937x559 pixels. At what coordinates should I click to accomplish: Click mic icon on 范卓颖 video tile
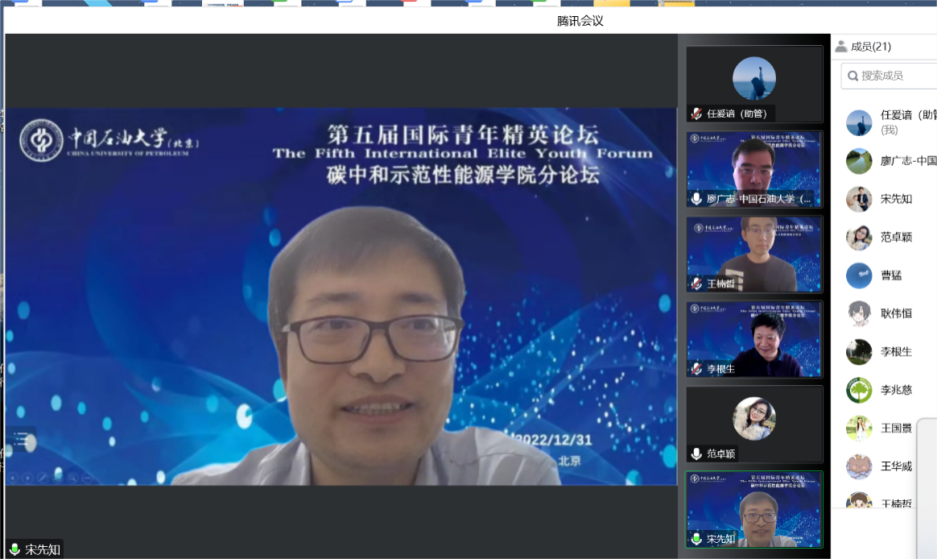[x=696, y=454]
